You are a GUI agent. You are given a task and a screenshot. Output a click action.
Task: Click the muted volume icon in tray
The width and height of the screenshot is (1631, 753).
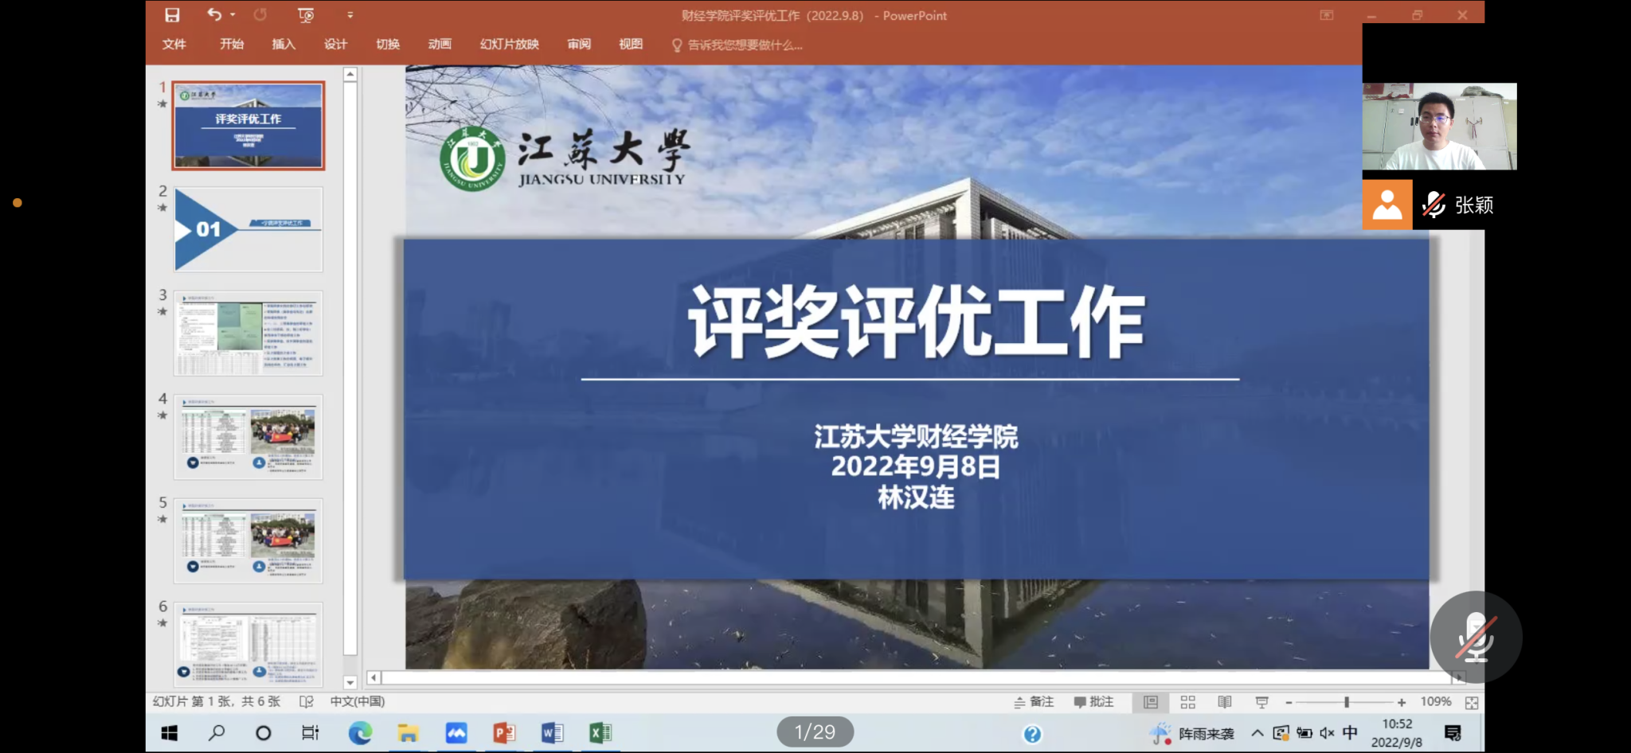[1327, 733]
